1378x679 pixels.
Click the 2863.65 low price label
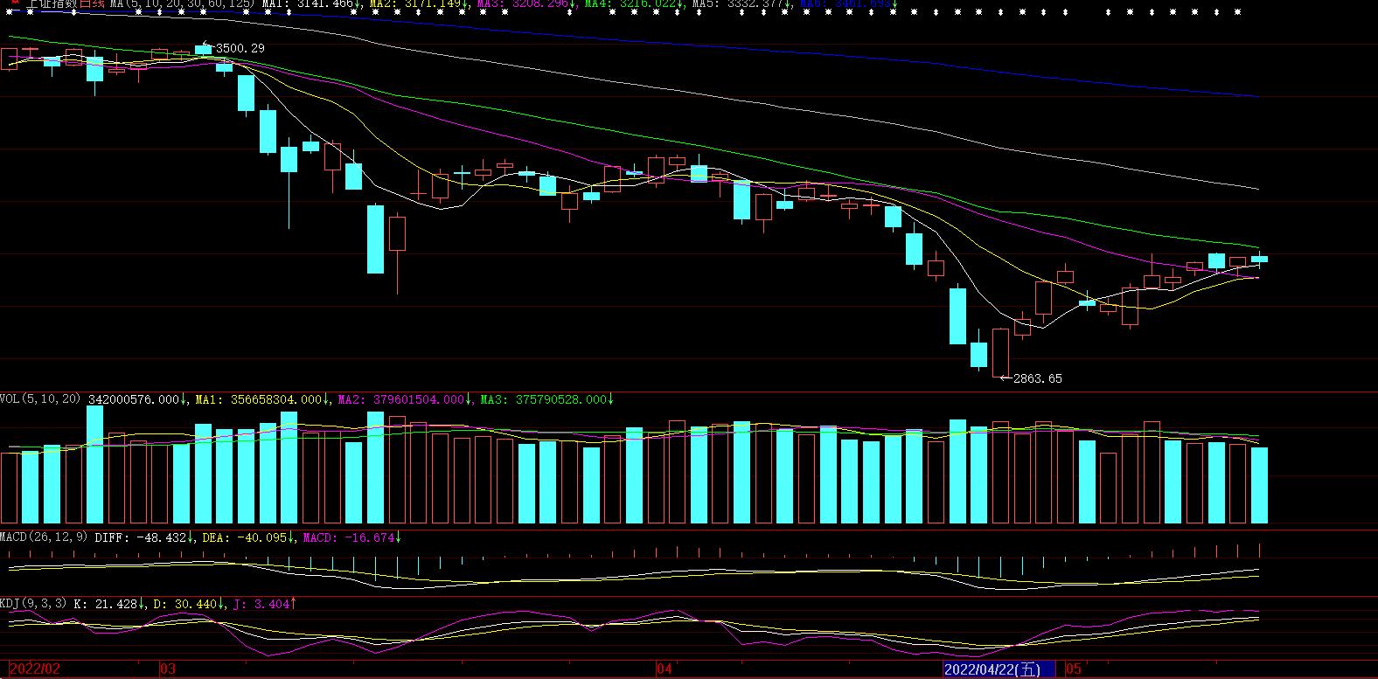[x=1037, y=378]
